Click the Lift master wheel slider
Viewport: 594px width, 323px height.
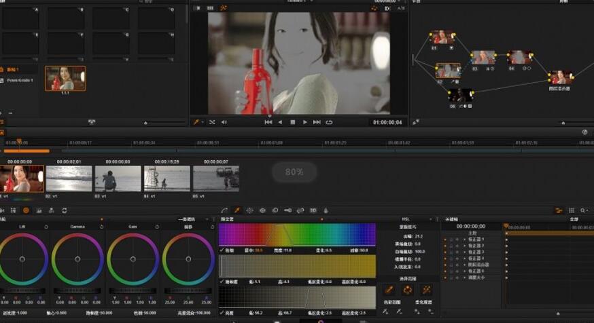pyautogui.click(x=22, y=291)
